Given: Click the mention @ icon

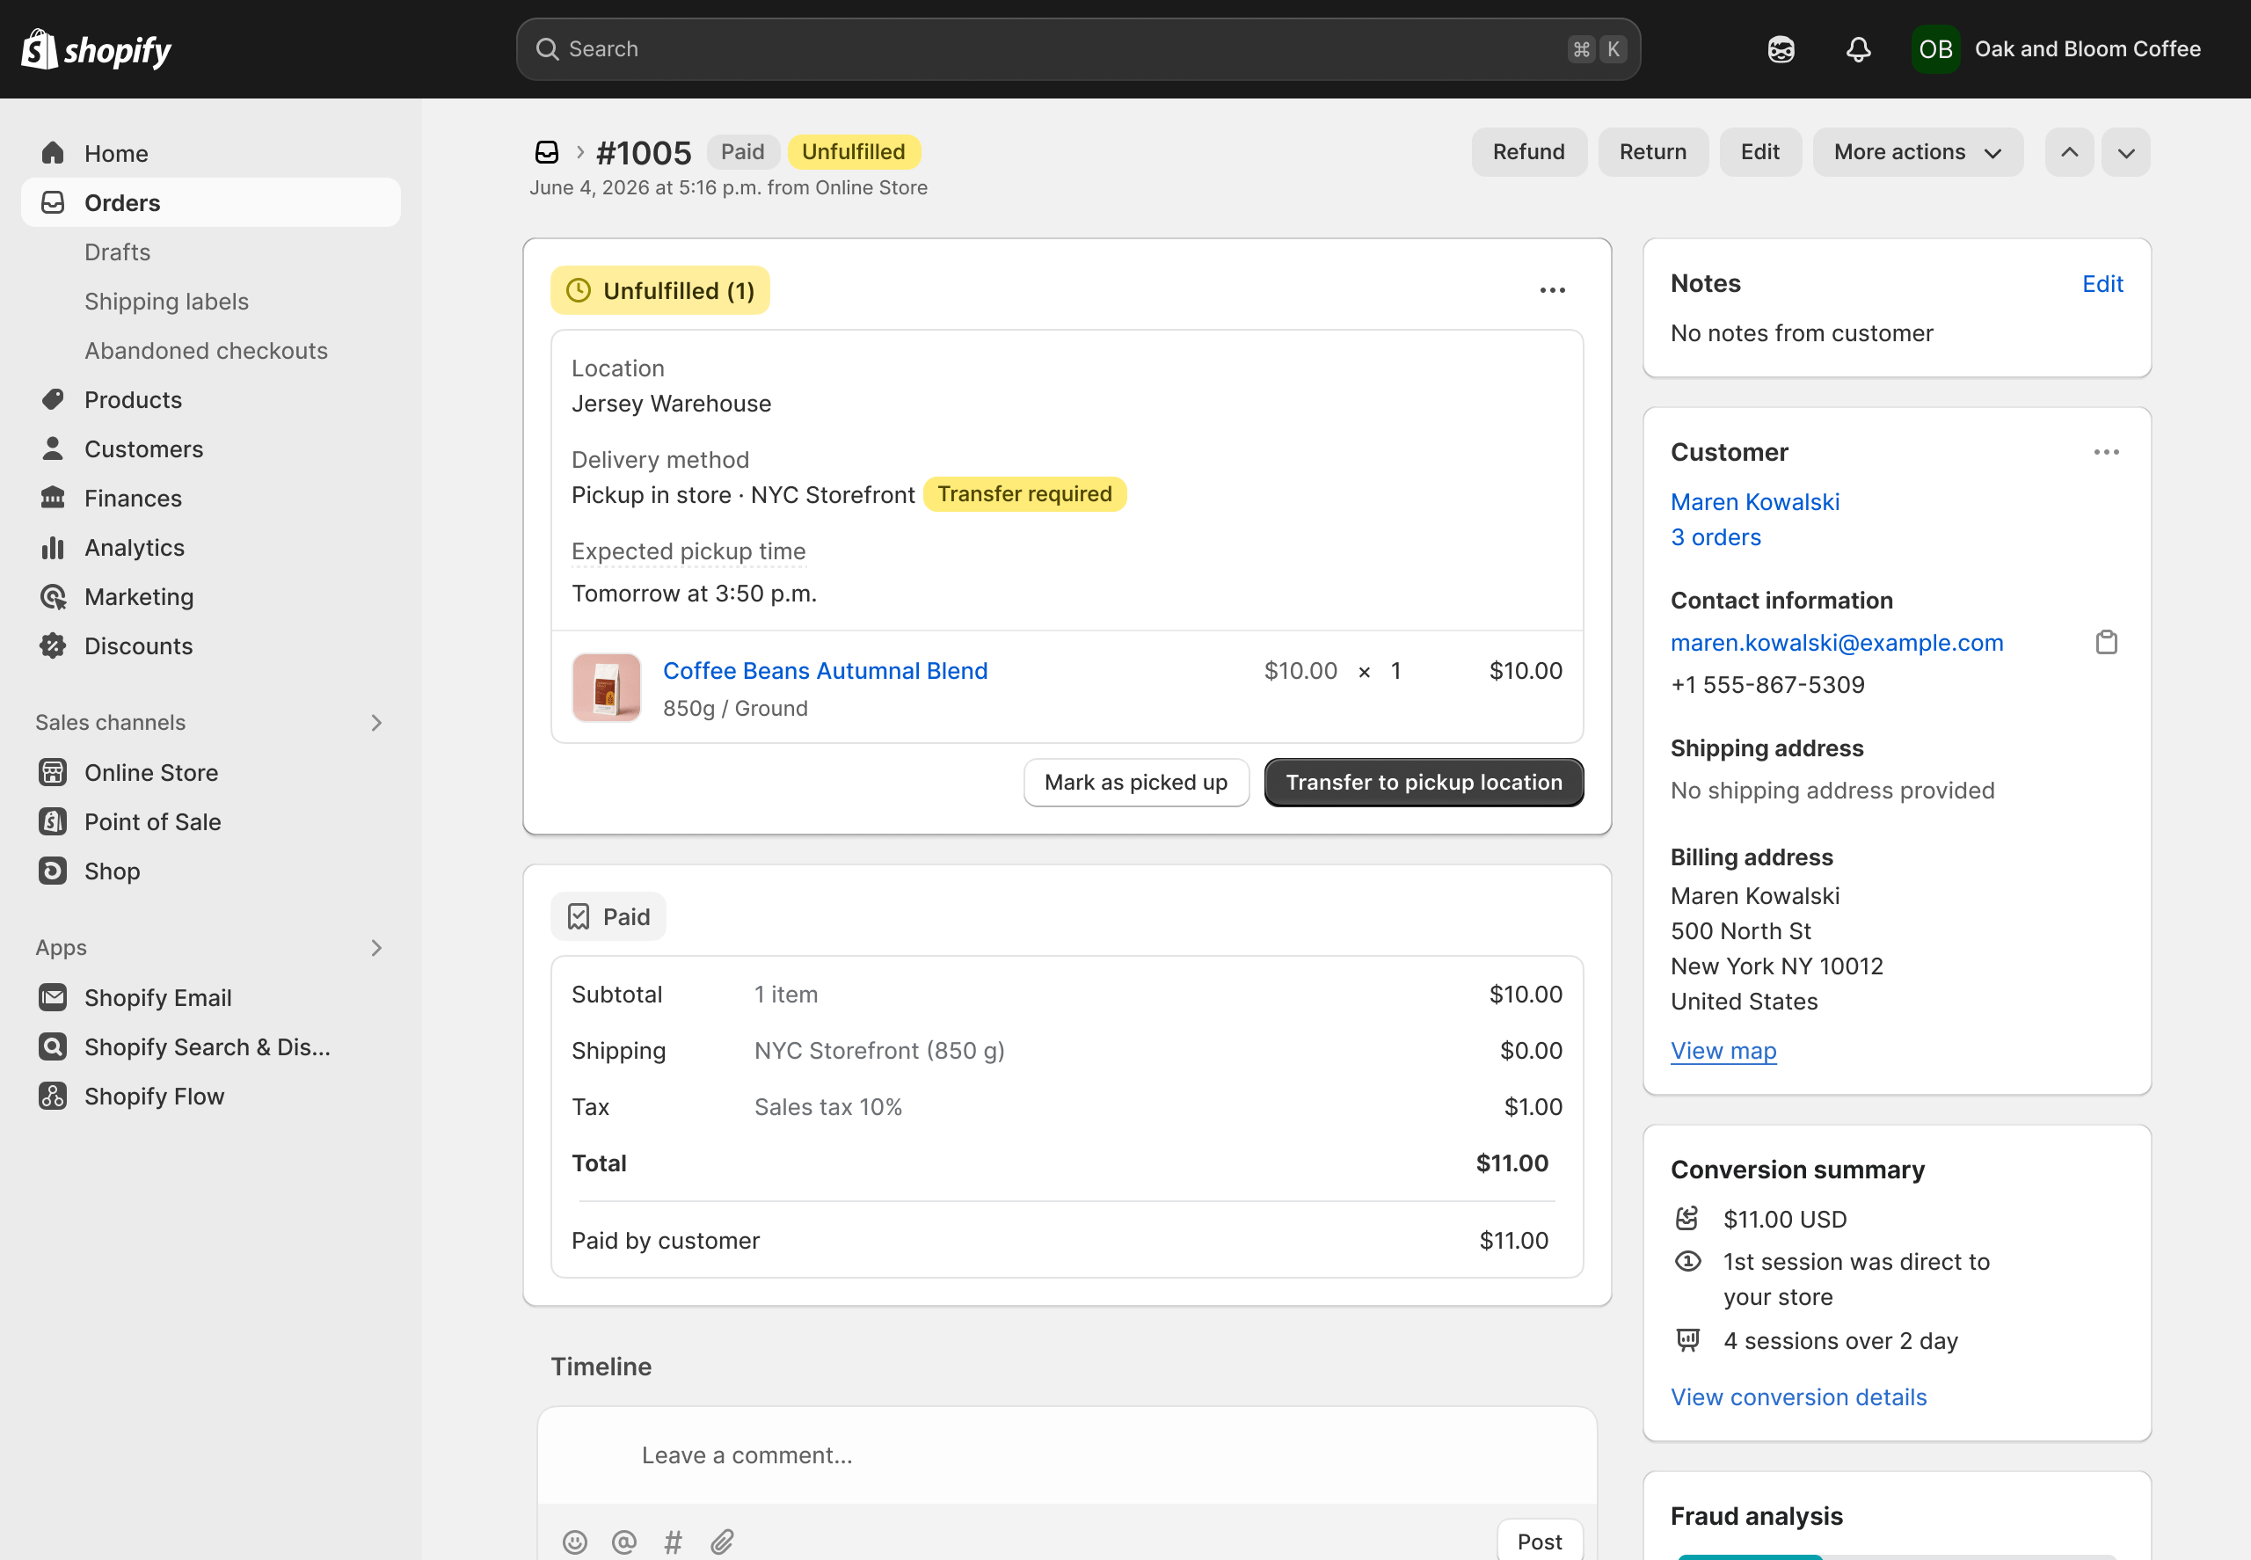Looking at the screenshot, I should point(623,1542).
